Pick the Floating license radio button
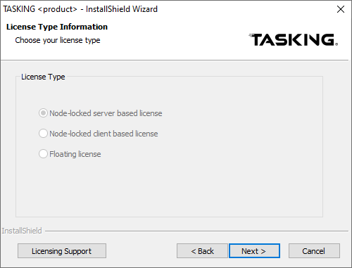Image resolution: width=352 pixels, height=268 pixels. click(x=43, y=154)
